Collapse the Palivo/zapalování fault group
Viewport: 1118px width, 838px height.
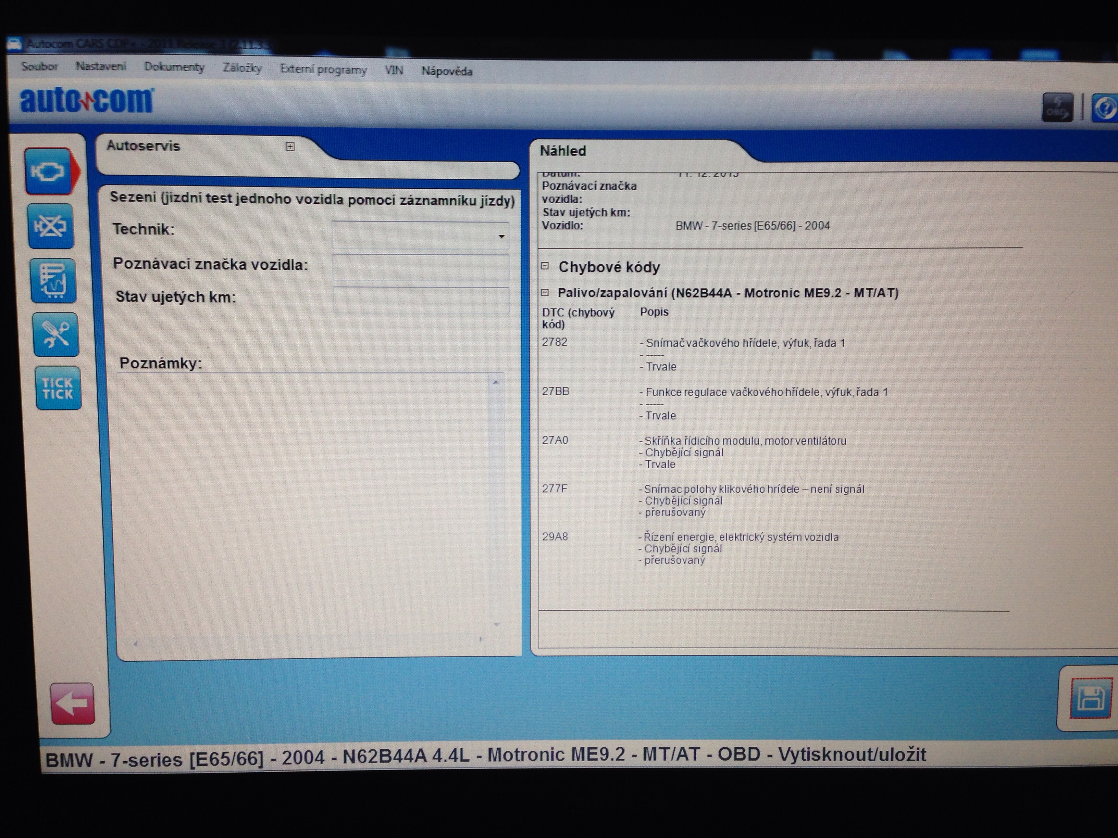545,292
